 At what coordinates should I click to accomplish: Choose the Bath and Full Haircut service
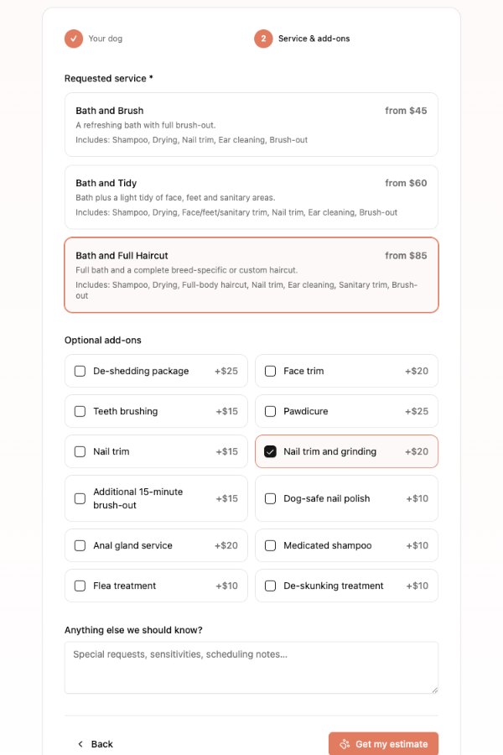pos(251,275)
